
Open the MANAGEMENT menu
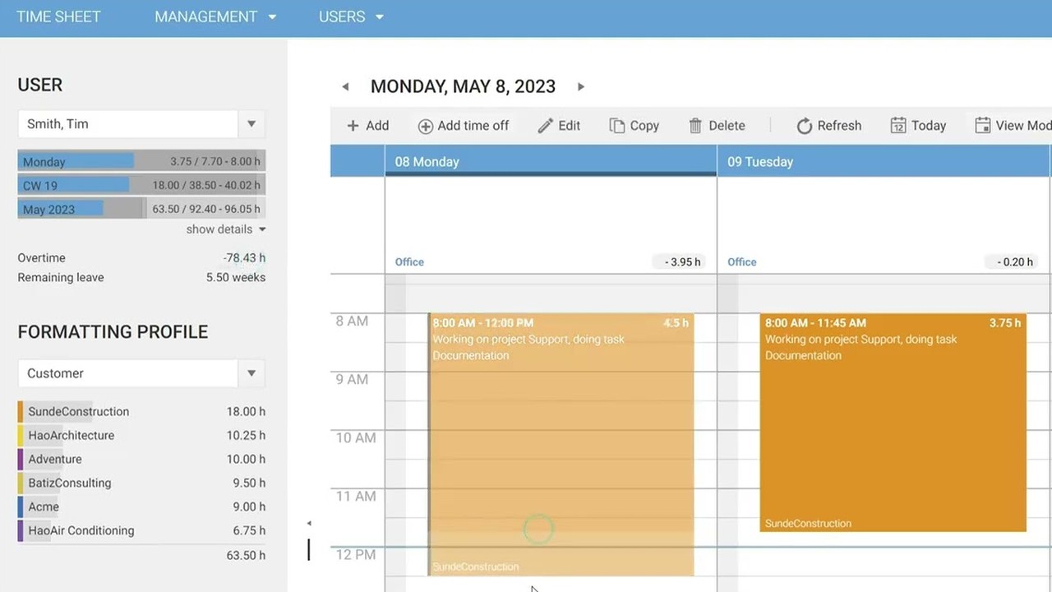coord(205,16)
